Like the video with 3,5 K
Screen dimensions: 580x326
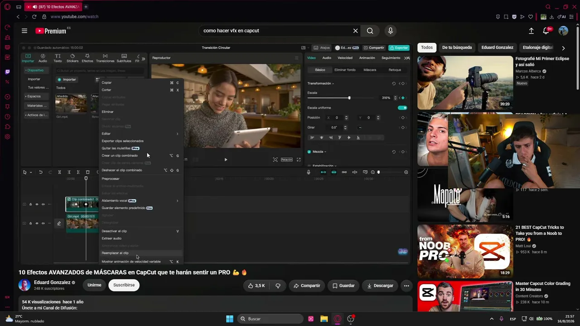click(x=256, y=286)
